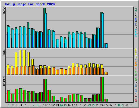The height and width of the screenshot is (108, 139).
Task: Click day 18 on the x-axis
Action: (x=77, y=105)
